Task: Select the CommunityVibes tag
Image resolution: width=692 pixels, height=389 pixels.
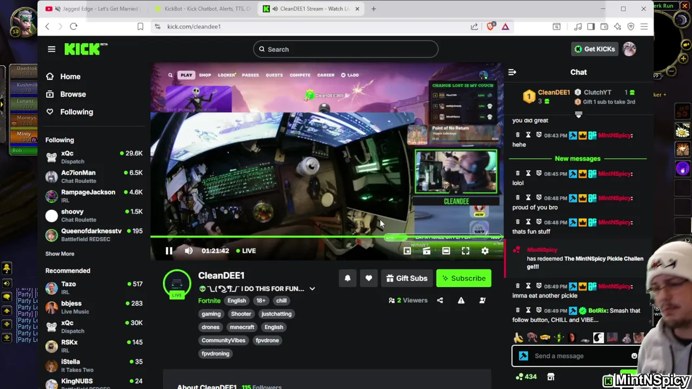Action: pos(223,340)
